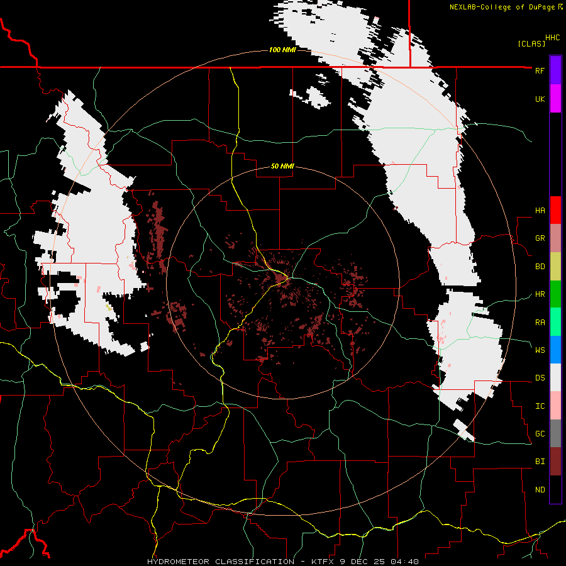Image resolution: width=566 pixels, height=566 pixels.
Task: Click the RA legend label
Action: pyautogui.click(x=540, y=323)
